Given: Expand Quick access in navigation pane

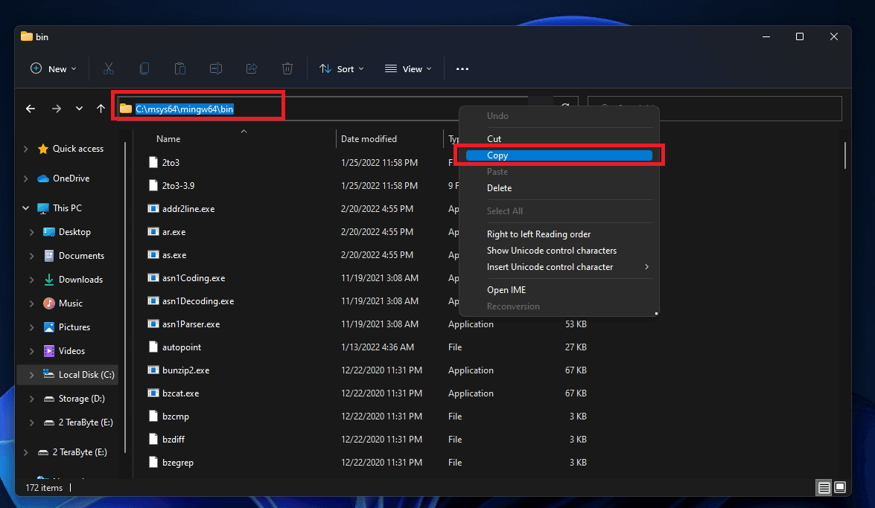Looking at the screenshot, I should (x=25, y=149).
